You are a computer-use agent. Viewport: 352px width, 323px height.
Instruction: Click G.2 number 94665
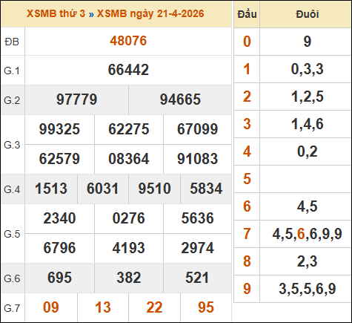[x=180, y=99]
